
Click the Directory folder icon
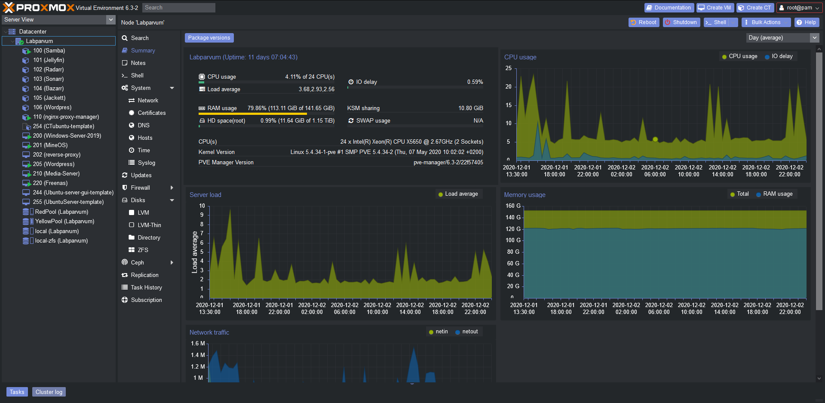pyautogui.click(x=132, y=237)
